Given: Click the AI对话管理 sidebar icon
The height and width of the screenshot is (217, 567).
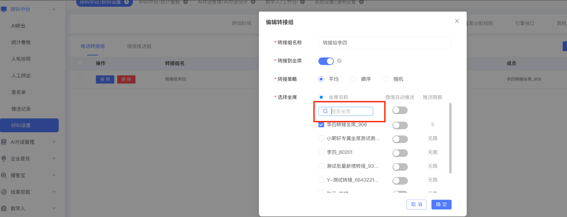Looking at the screenshot, I should click(x=4, y=142).
